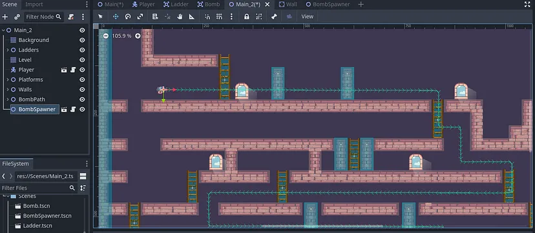This screenshot has width=535, height=233.
Task: Activate the Move Mode tool
Action: coord(116,16)
